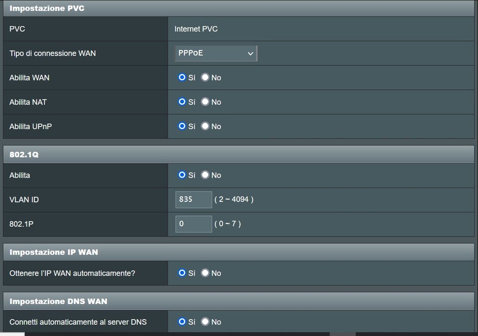The width and height of the screenshot is (478, 336).
Task: Disable 802.1Q with No radio
Action: coord(205,175)
